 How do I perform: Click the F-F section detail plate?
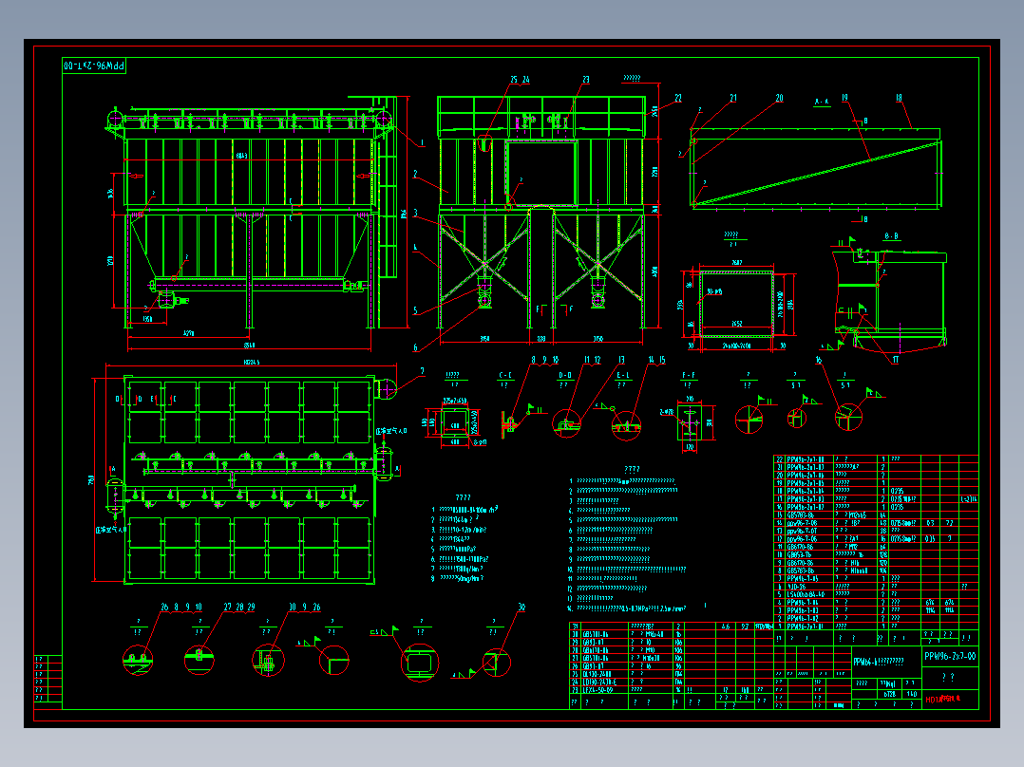[690, 422]
